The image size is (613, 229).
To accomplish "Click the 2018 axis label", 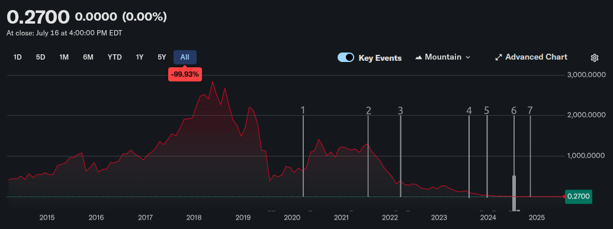I will [194, 218].
